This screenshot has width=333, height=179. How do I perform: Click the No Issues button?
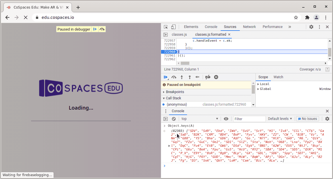pos(307,119)
